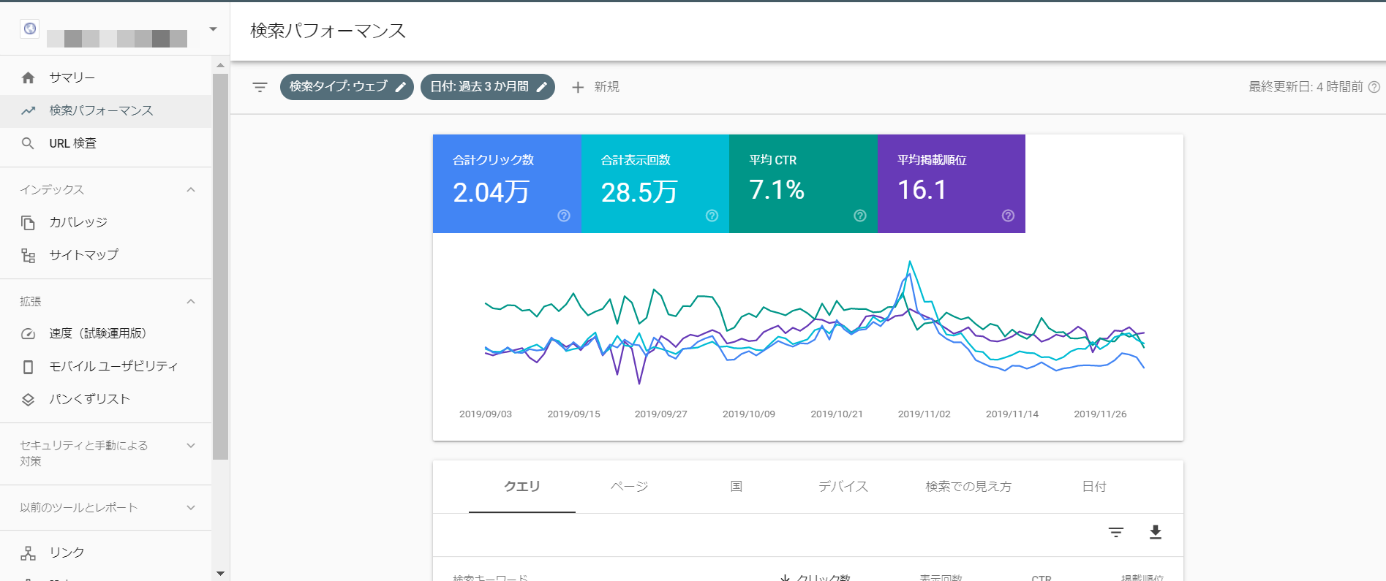Screen dimensions: 1386x581
Task: Expand セキュリティと手動による対策 section
Action: click(191, 446)
